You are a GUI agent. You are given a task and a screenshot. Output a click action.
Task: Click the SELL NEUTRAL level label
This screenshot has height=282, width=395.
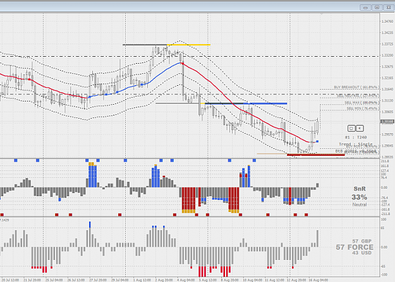[358, 96]
